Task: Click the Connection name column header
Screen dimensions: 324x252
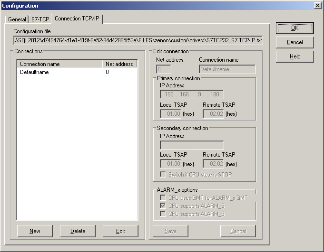Action: [x=59, y=64]
